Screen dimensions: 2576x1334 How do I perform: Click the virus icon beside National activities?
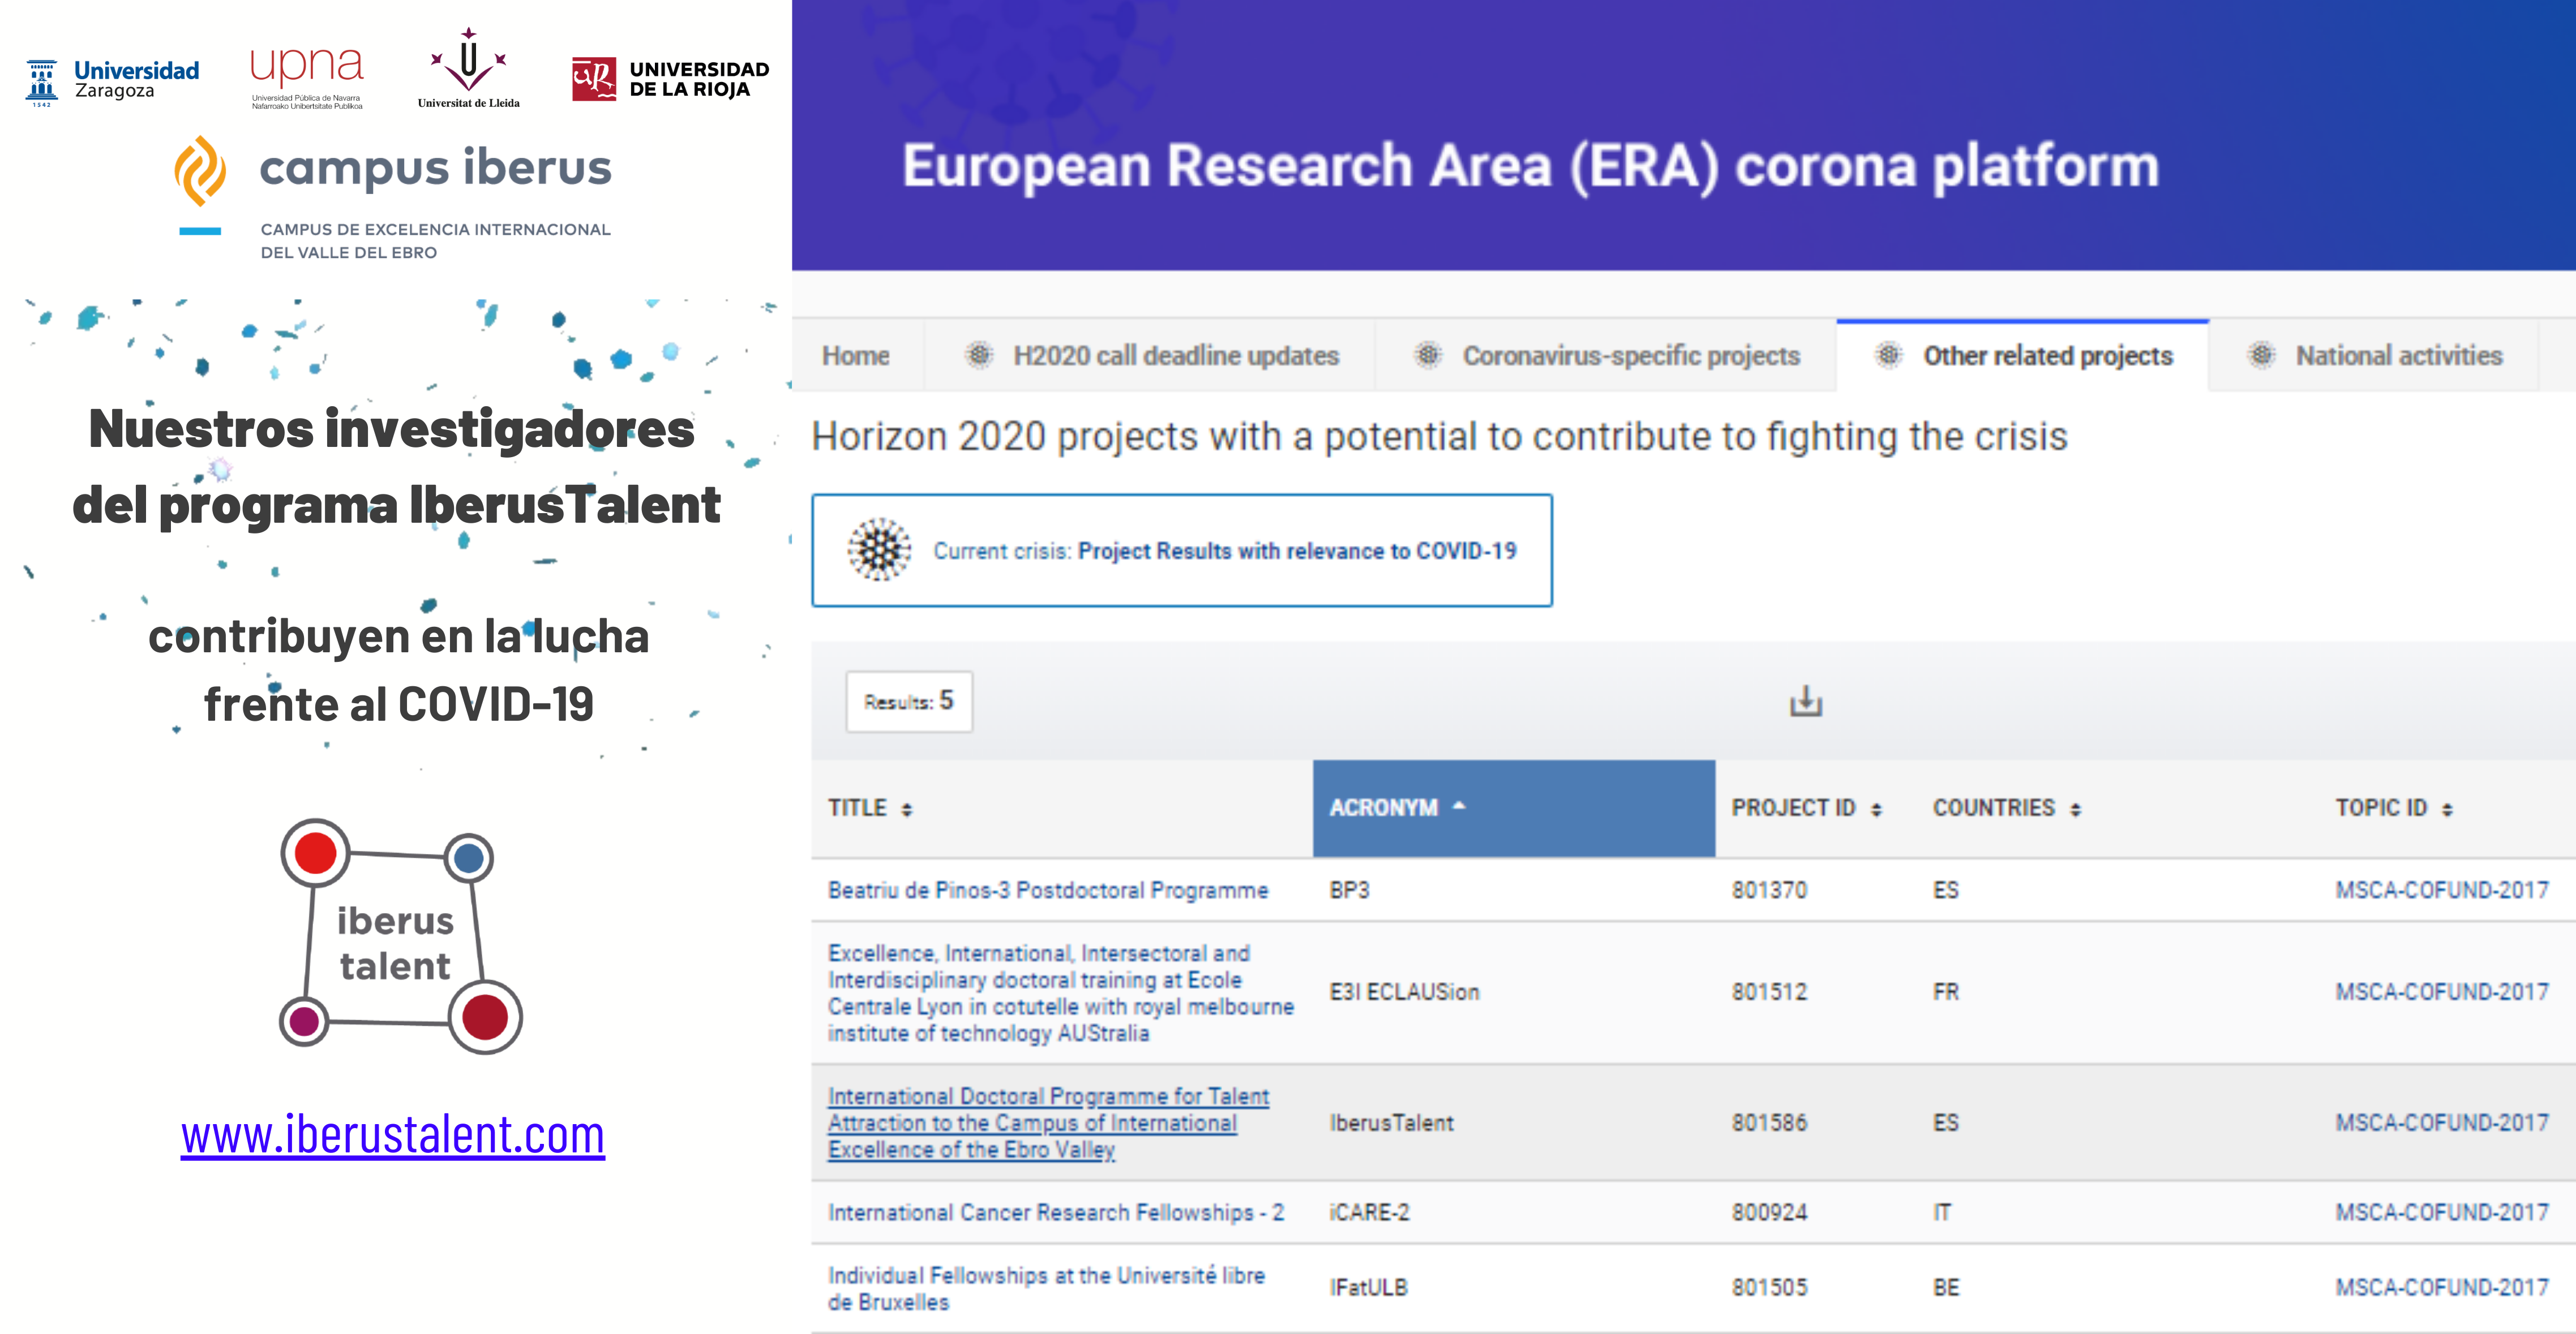click(2261, 355)
